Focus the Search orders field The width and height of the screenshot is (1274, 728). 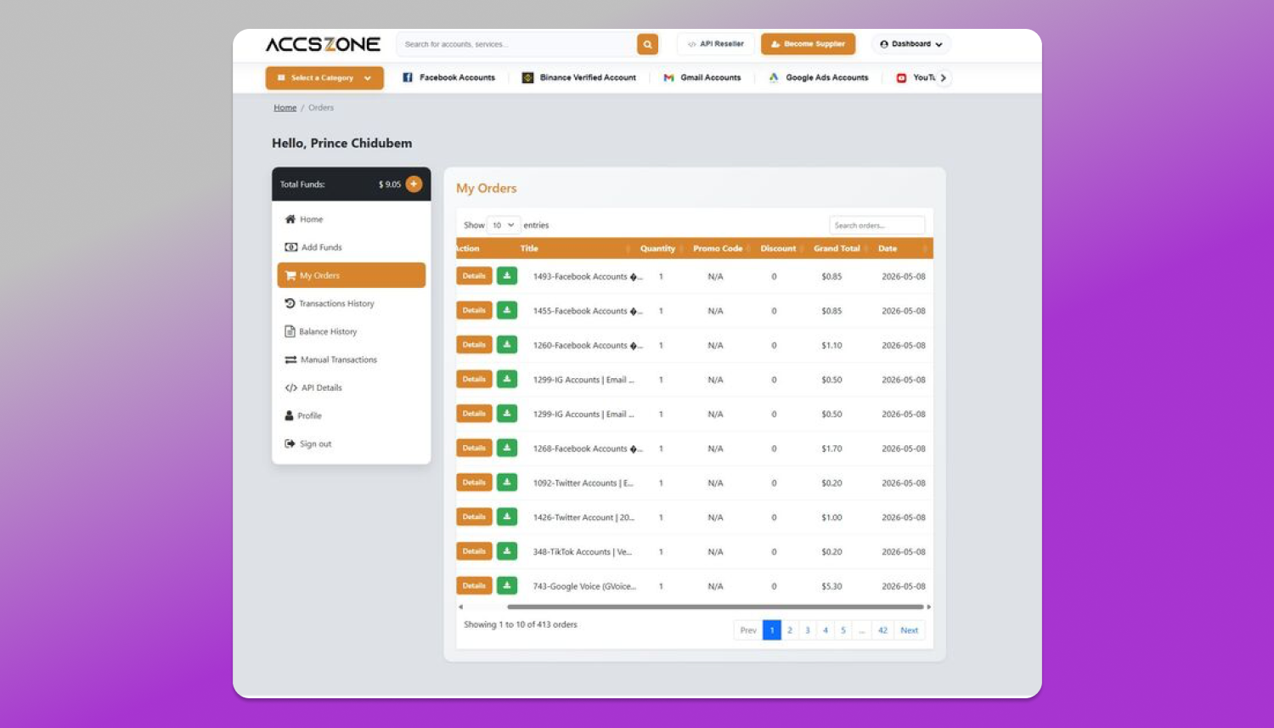click(x=877, y=225)
